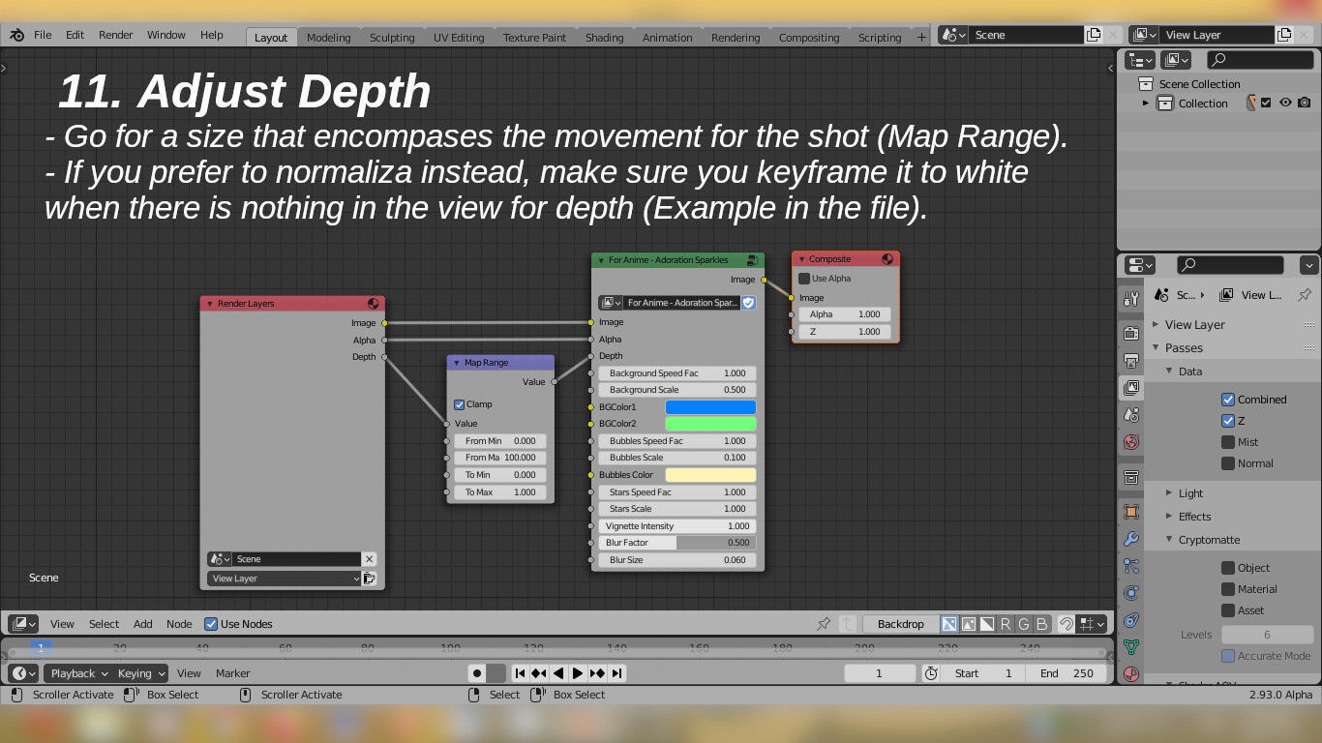This screenshot has height=743, width=1322.
Task: Open the Render menu
Action: pos(115,35)
